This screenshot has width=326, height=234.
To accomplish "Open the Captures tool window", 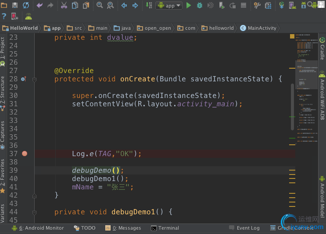I will (x=3, y=135).
